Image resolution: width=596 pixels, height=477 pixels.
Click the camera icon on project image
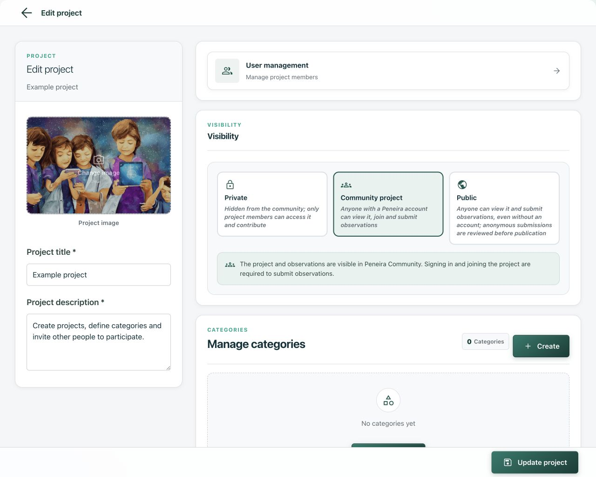(99, 160)
